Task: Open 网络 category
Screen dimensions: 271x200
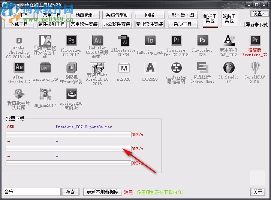Action: pos(150,15)
